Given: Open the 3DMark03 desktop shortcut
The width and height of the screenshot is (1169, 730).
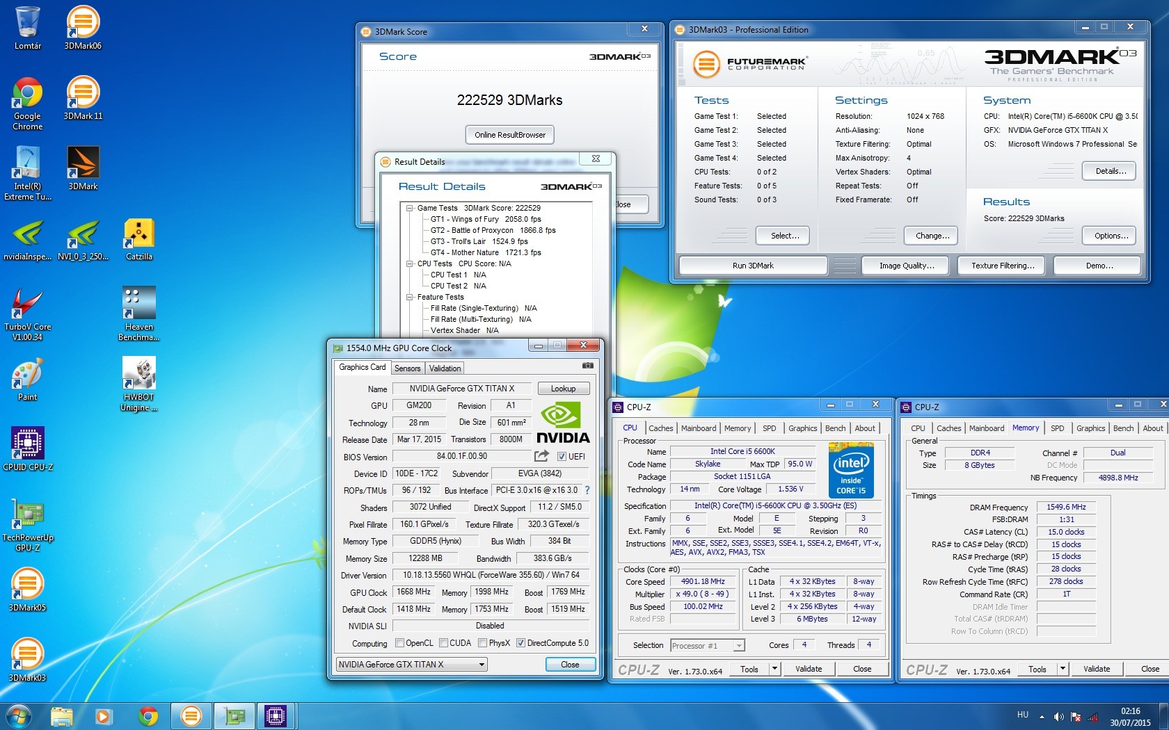Looking at the screenshot, I should point(27,660).
